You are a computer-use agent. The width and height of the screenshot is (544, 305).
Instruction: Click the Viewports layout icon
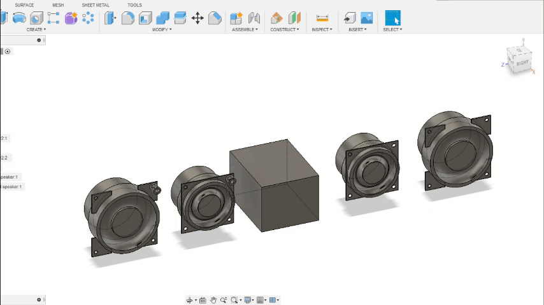pyautogui.click(x=273, y=300)
